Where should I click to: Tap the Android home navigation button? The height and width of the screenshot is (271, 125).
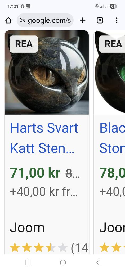63,263
